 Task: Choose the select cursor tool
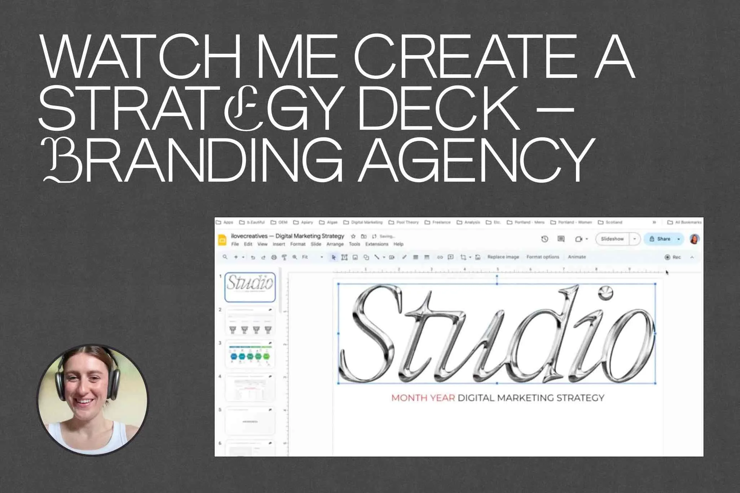(334, 257)
